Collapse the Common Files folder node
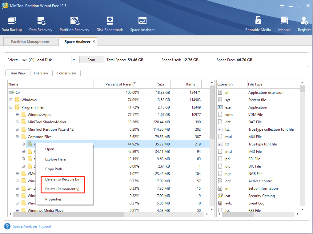 tap(17, 137)
